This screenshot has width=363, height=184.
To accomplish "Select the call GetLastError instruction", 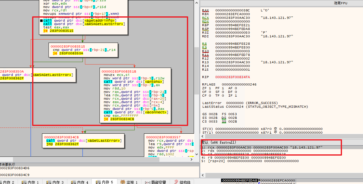I will tap(84, 140).
